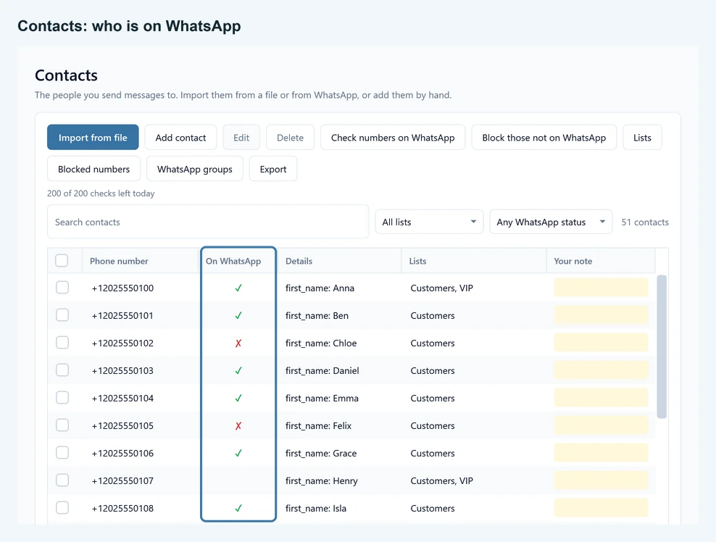The height and width of the screenshot is (542, 716).
Task: Open the Any WhatsApp status dropdown
Action: pos(551,222)
